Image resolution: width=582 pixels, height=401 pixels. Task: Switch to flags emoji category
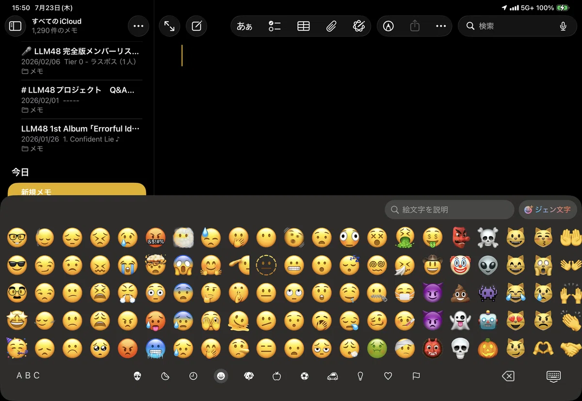(x=416, y=376)
